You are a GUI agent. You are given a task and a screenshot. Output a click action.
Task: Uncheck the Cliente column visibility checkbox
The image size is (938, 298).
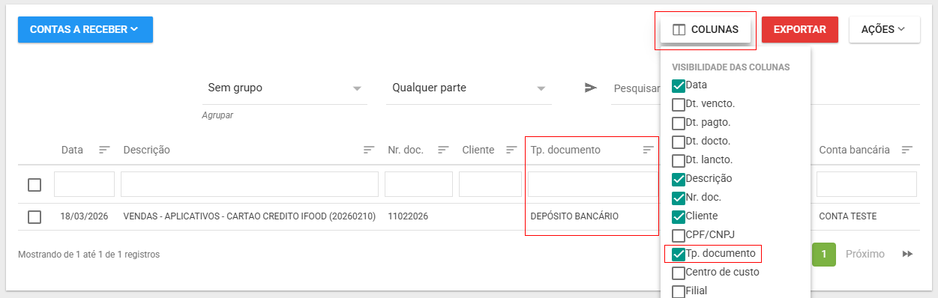(x=679, y=216)
